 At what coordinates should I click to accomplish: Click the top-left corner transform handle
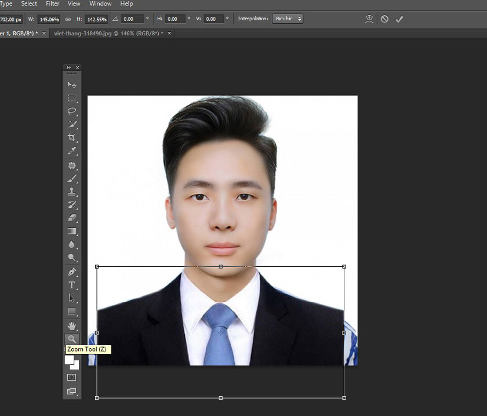(x=97, y=267)
